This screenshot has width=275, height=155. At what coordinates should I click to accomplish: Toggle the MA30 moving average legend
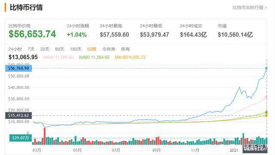58,58
